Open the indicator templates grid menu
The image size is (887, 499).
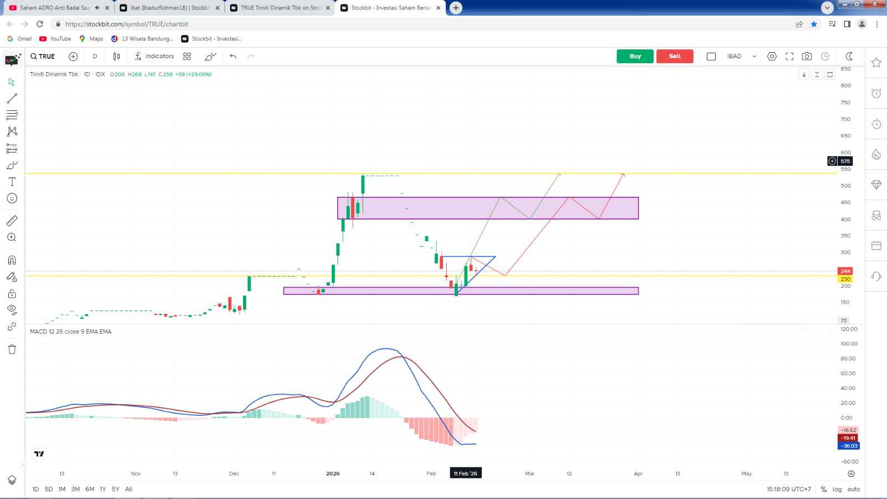[x=187, y=57]
